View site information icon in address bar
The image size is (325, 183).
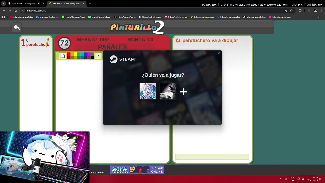[23, 11]
